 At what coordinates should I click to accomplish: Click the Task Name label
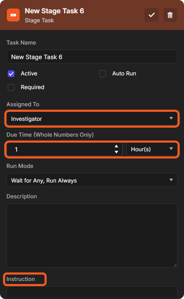[x=21, y=43]
